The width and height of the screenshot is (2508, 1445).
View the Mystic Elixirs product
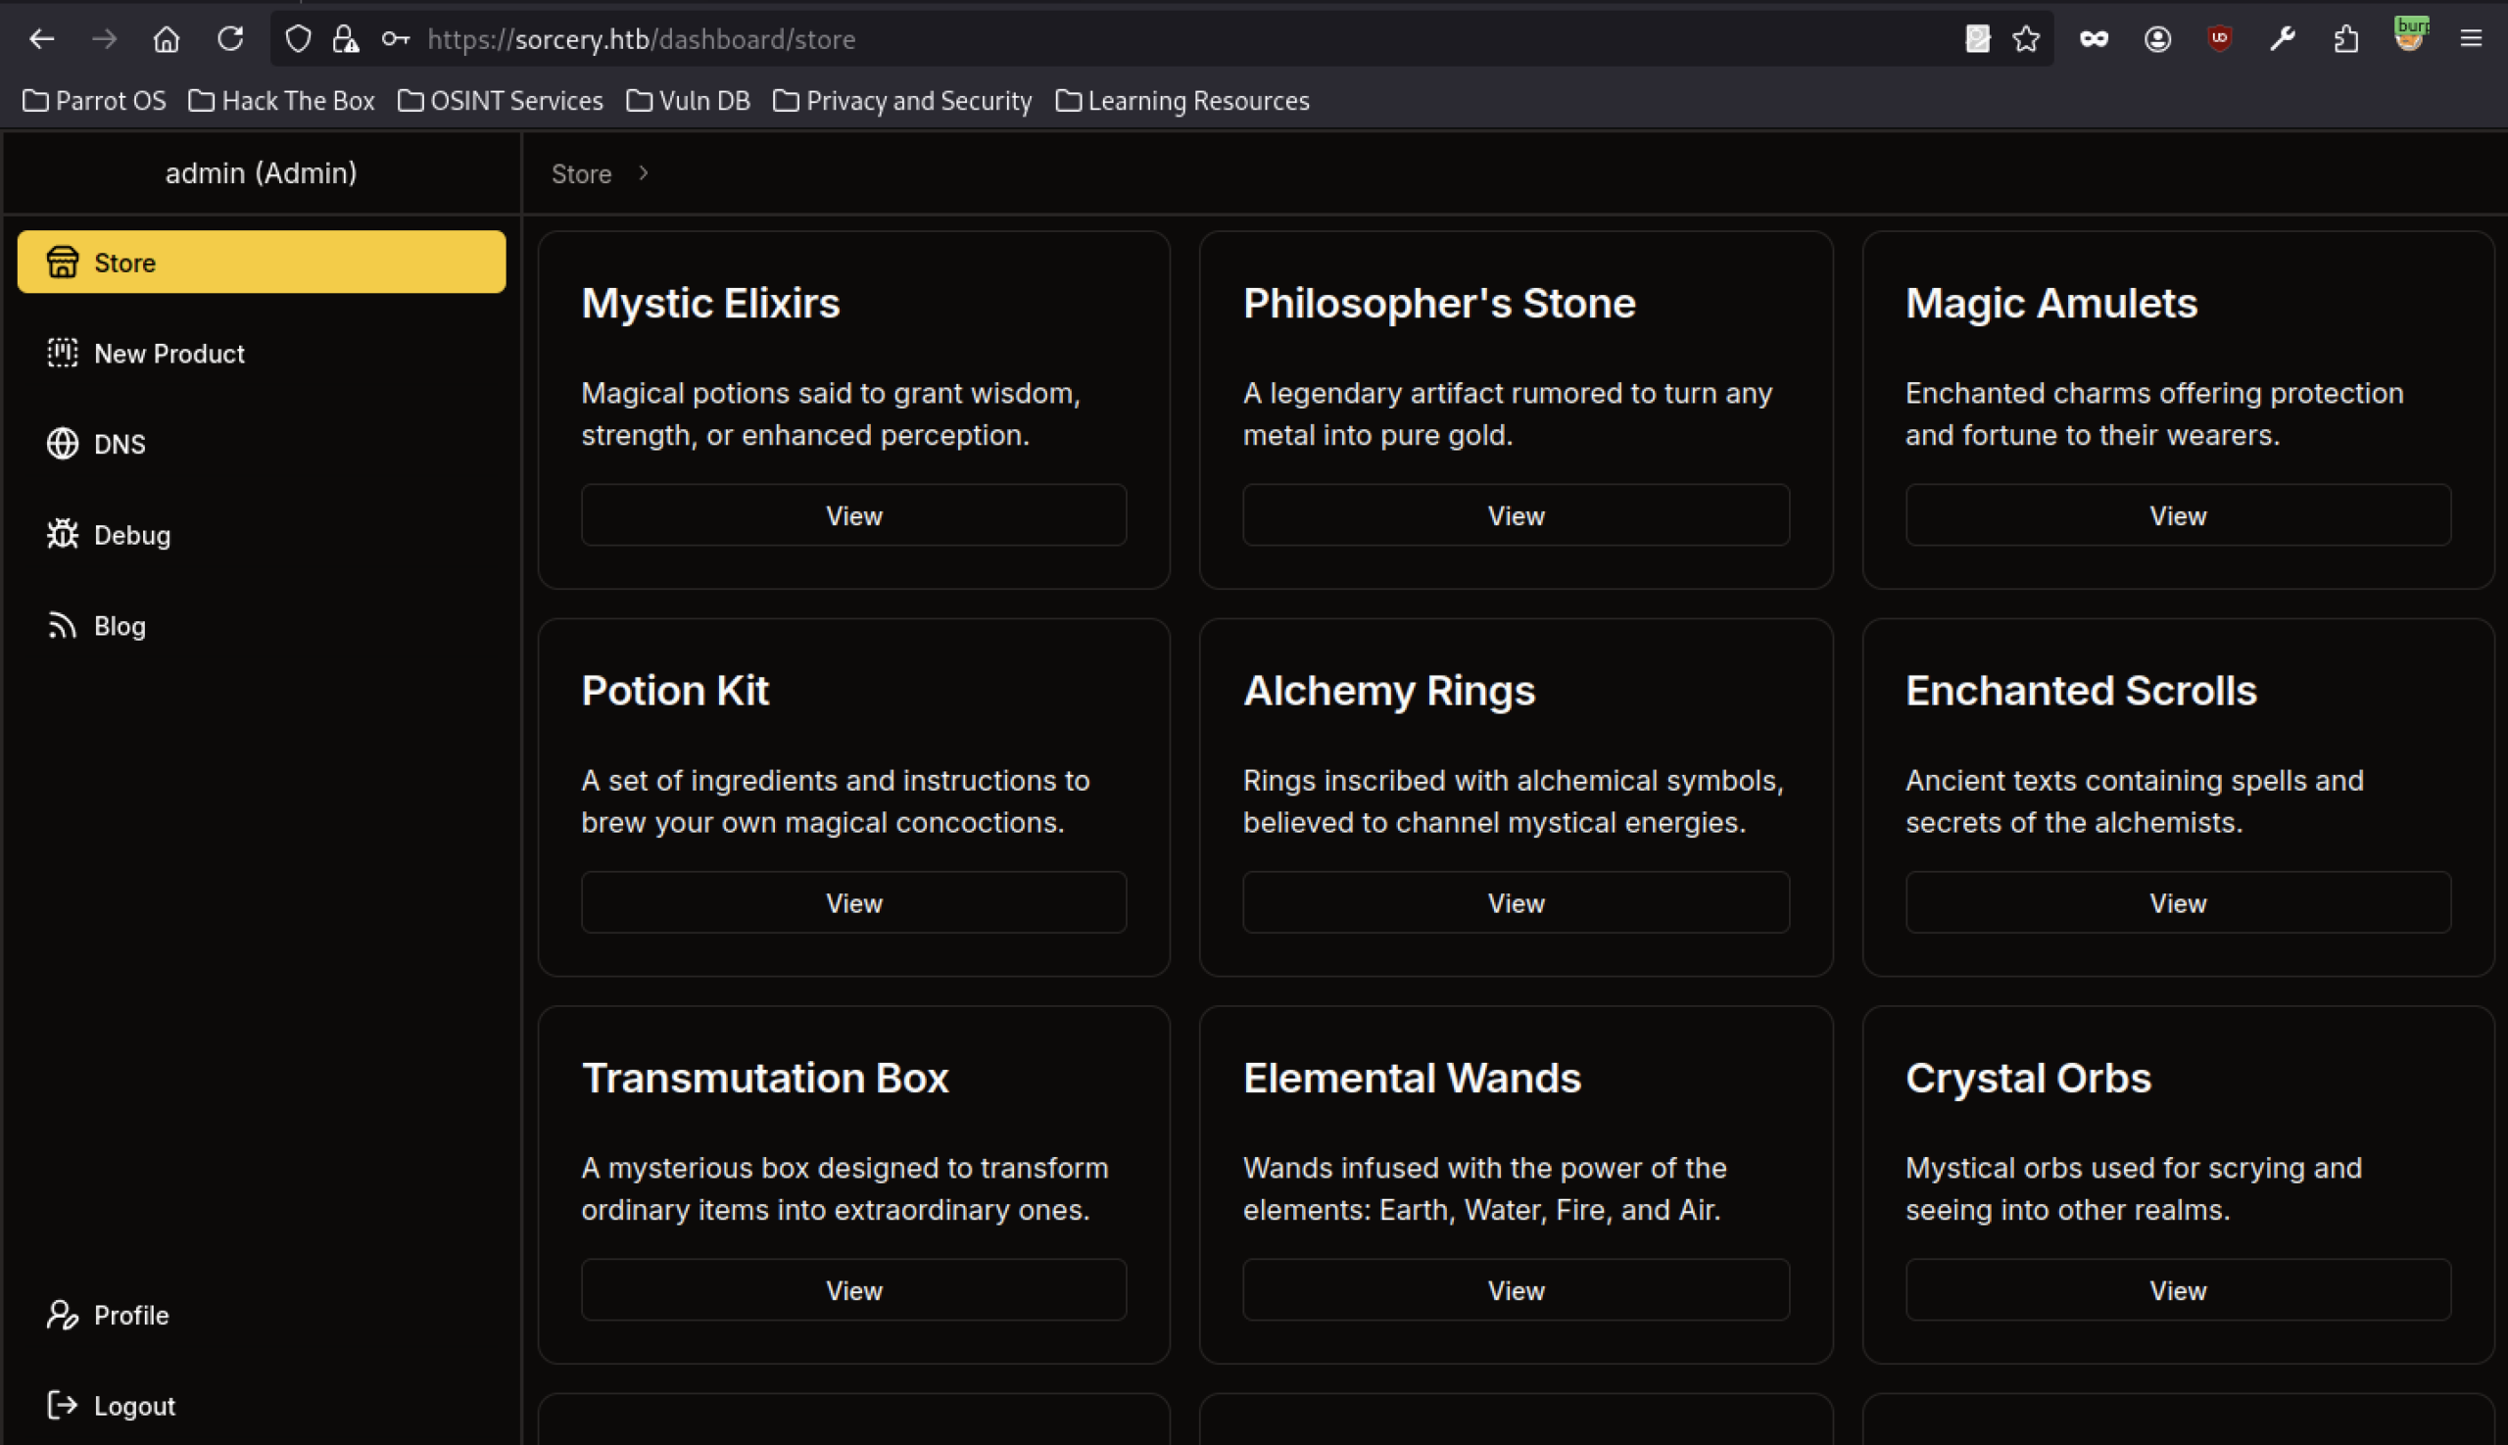point(853,515)
